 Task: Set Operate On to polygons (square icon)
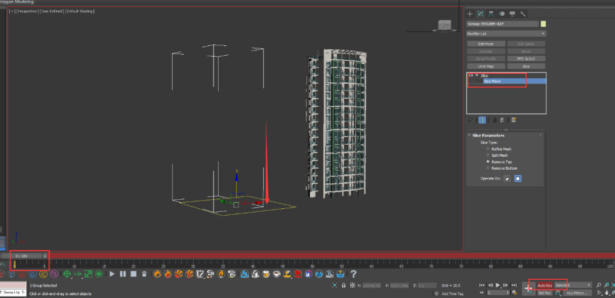(x=518, y=179)
